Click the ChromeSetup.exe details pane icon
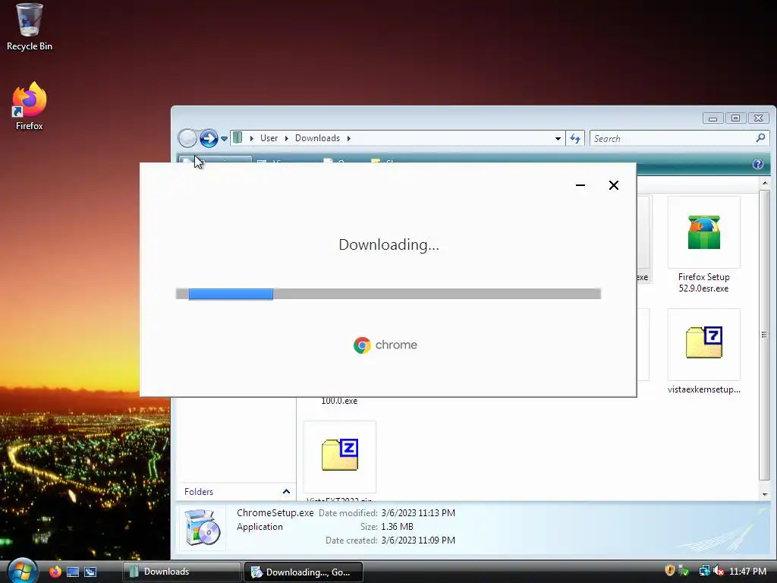The image size is (777, 583). [203, 528]
